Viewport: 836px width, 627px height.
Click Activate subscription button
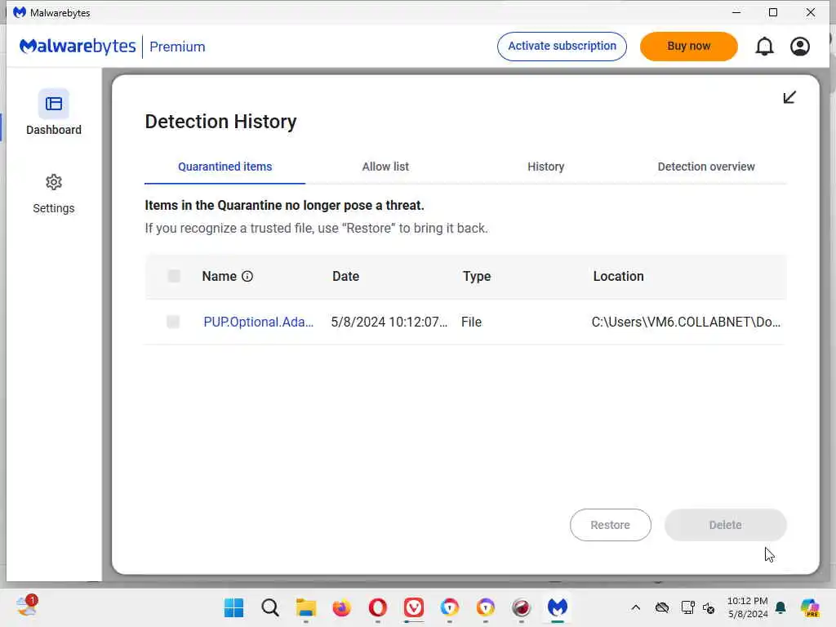[x=562, y=47]
